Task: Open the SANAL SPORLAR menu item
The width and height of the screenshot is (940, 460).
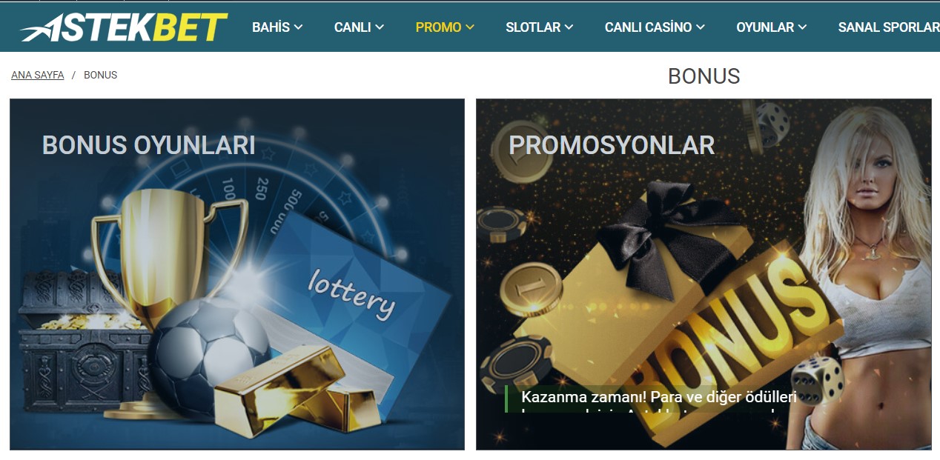Action: [889, 27]
